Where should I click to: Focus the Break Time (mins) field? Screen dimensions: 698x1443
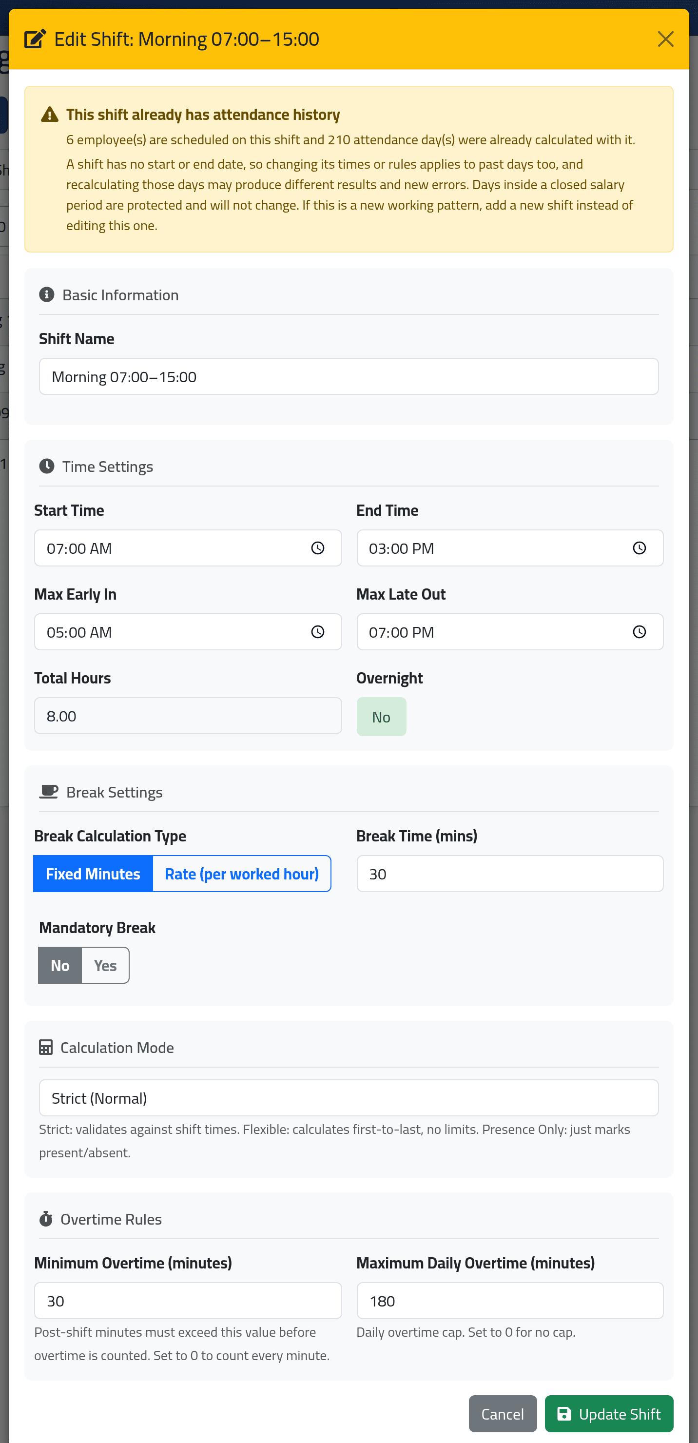point(510,874)
